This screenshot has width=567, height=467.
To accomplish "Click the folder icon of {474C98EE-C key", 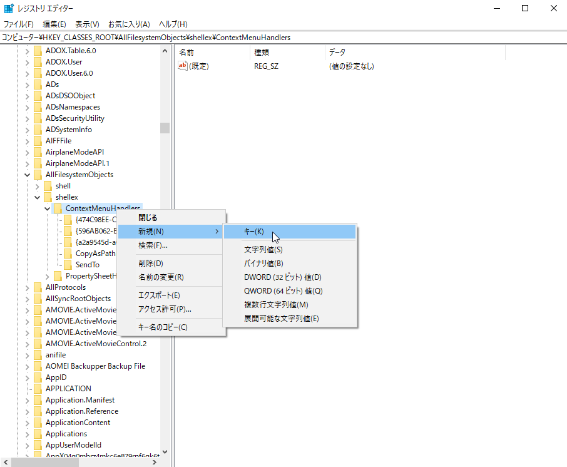I will coord(68,220).
